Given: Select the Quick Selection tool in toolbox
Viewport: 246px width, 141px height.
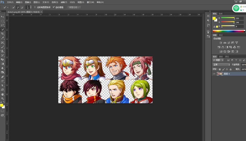Looking at the screenshot, I should (2, 29).
